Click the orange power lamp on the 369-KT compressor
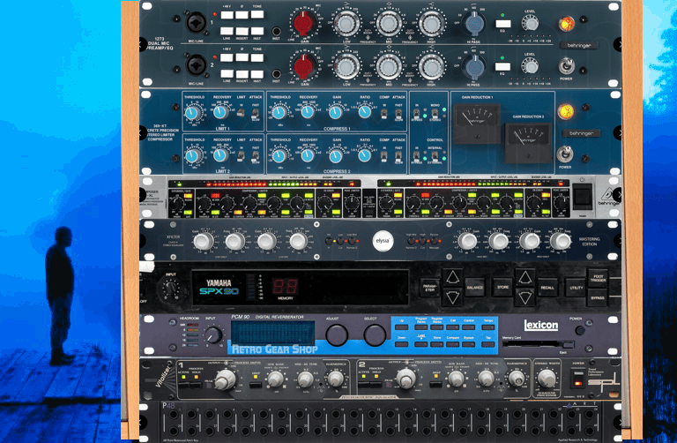 [565, 111]
